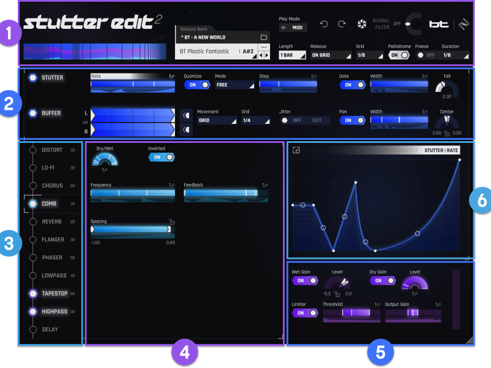491x368 pixels.
Task: Toggle the Wet Gain Level lock icon
Action: pos(337,294)
